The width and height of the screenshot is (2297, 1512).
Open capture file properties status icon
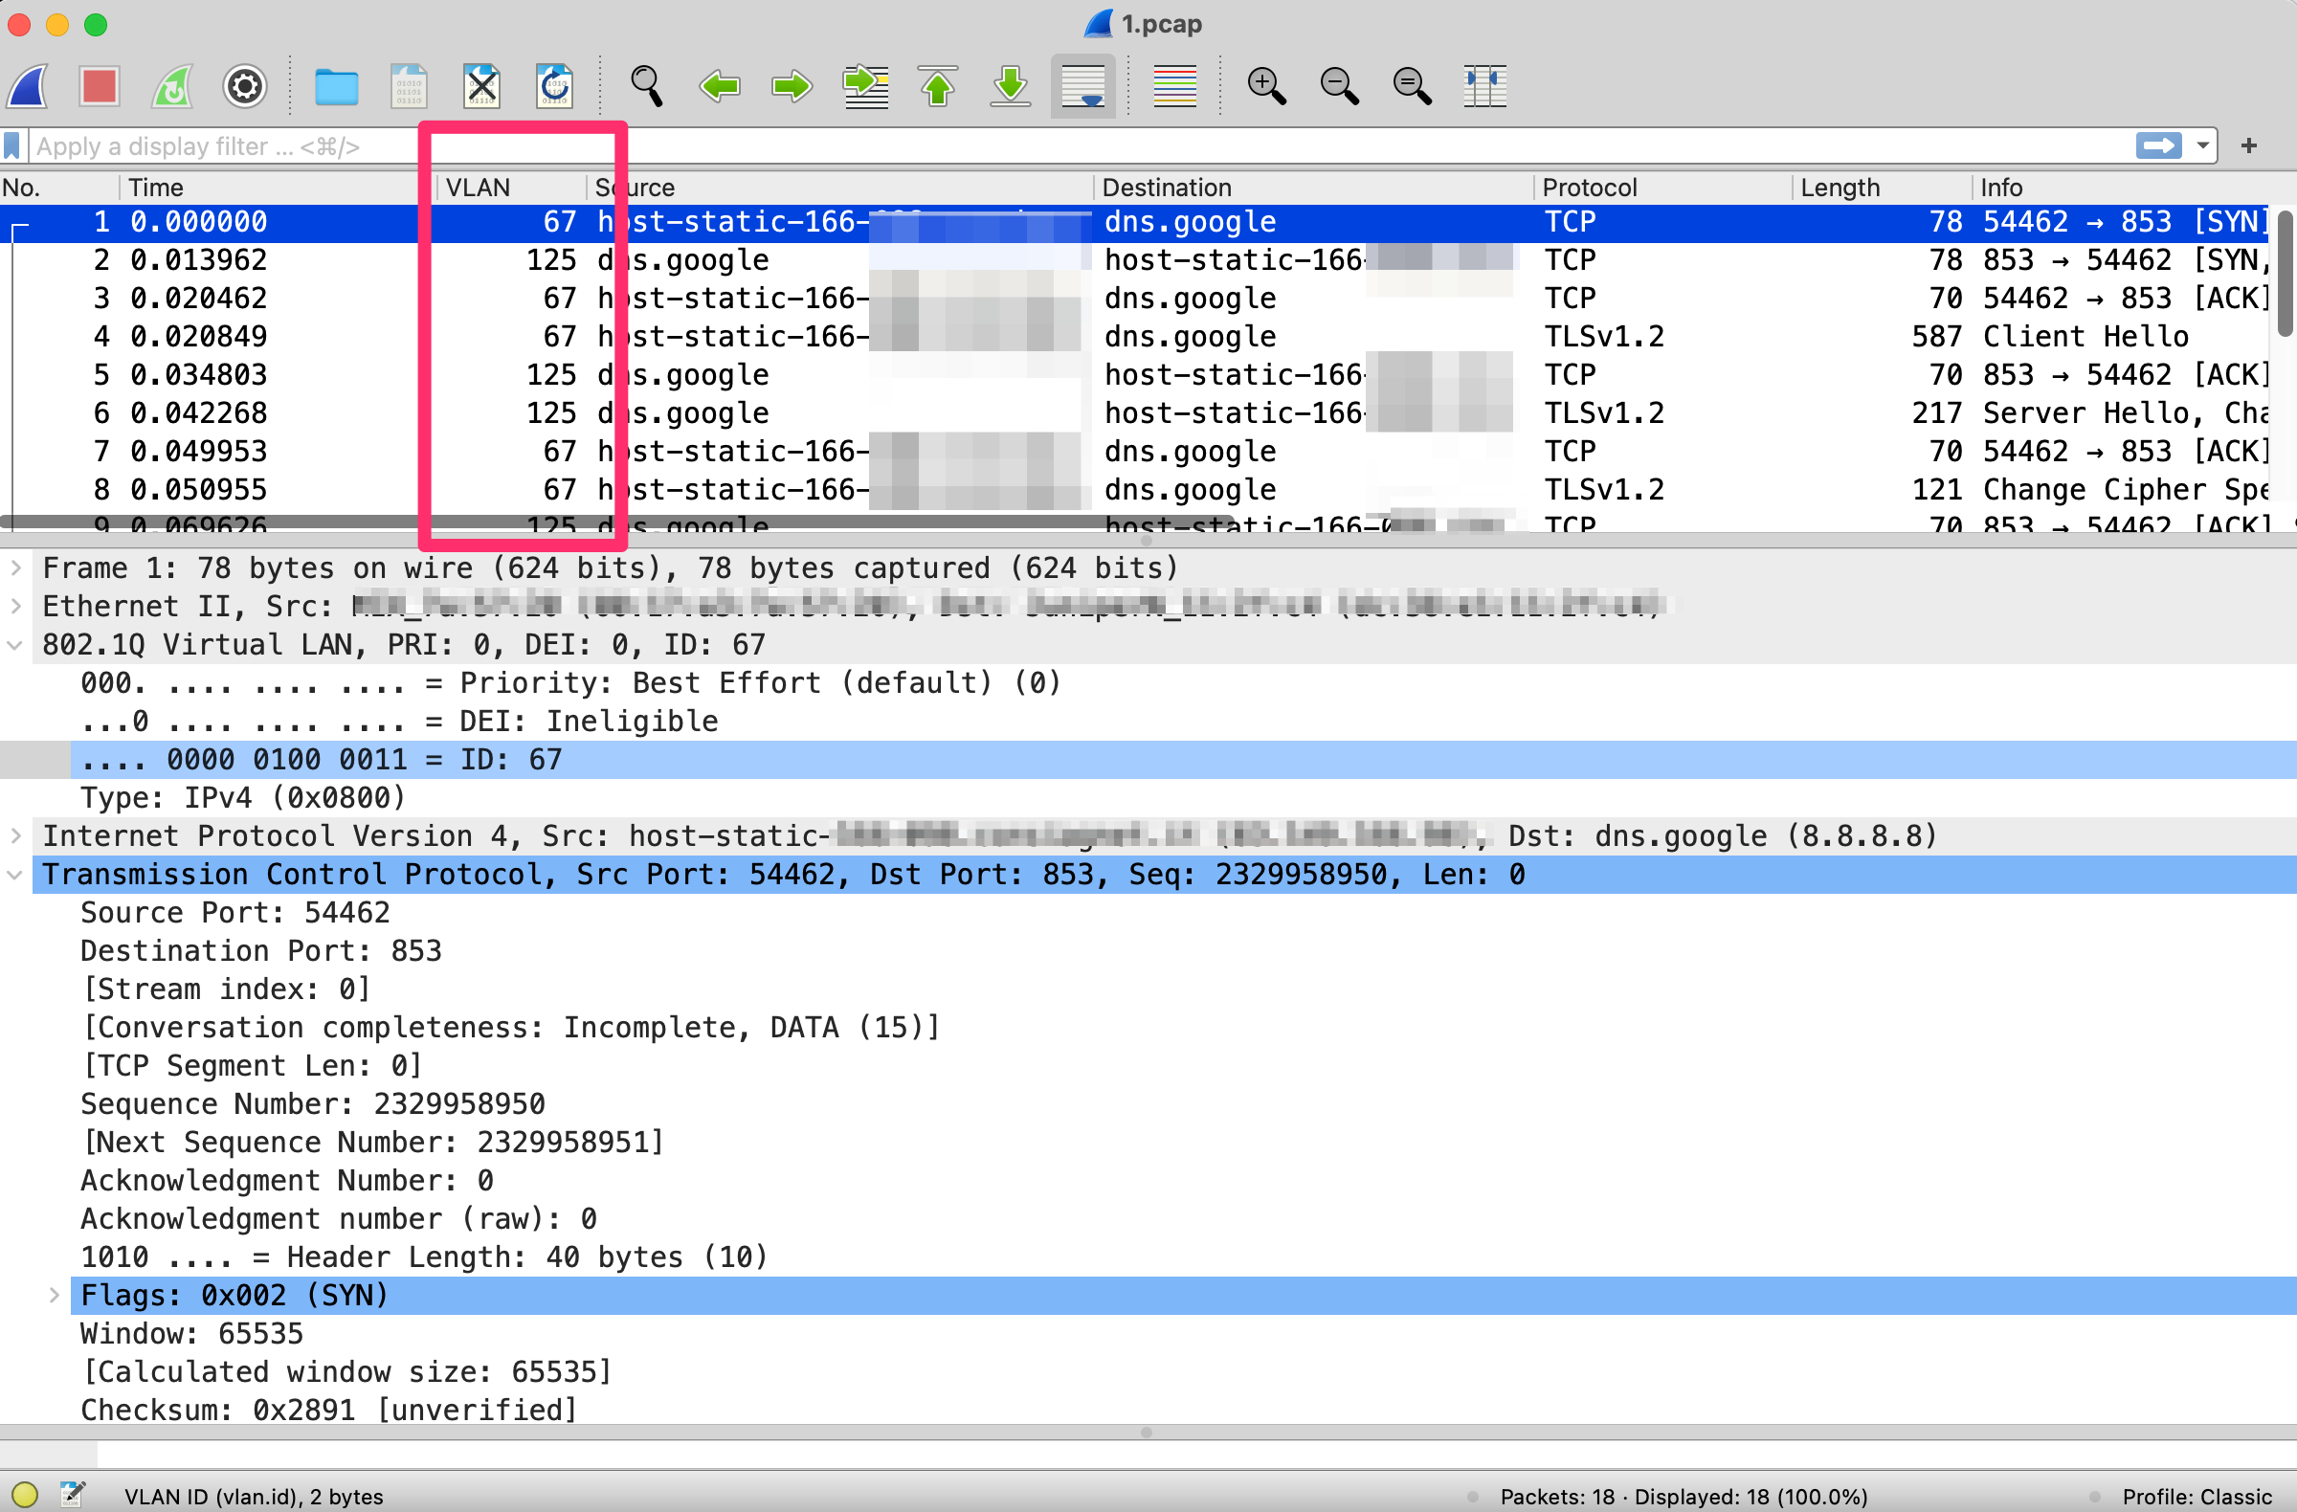click(73, 1495)
